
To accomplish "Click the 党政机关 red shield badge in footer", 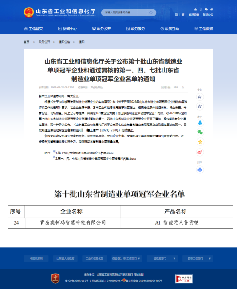I will point(55,278).
